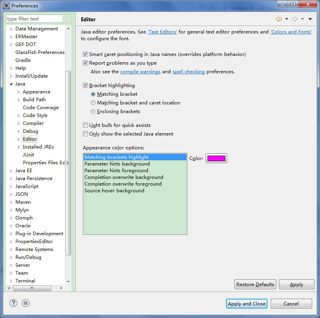Click the forward navigation arrow icon
320x318 pixels.
coord(295,19)
